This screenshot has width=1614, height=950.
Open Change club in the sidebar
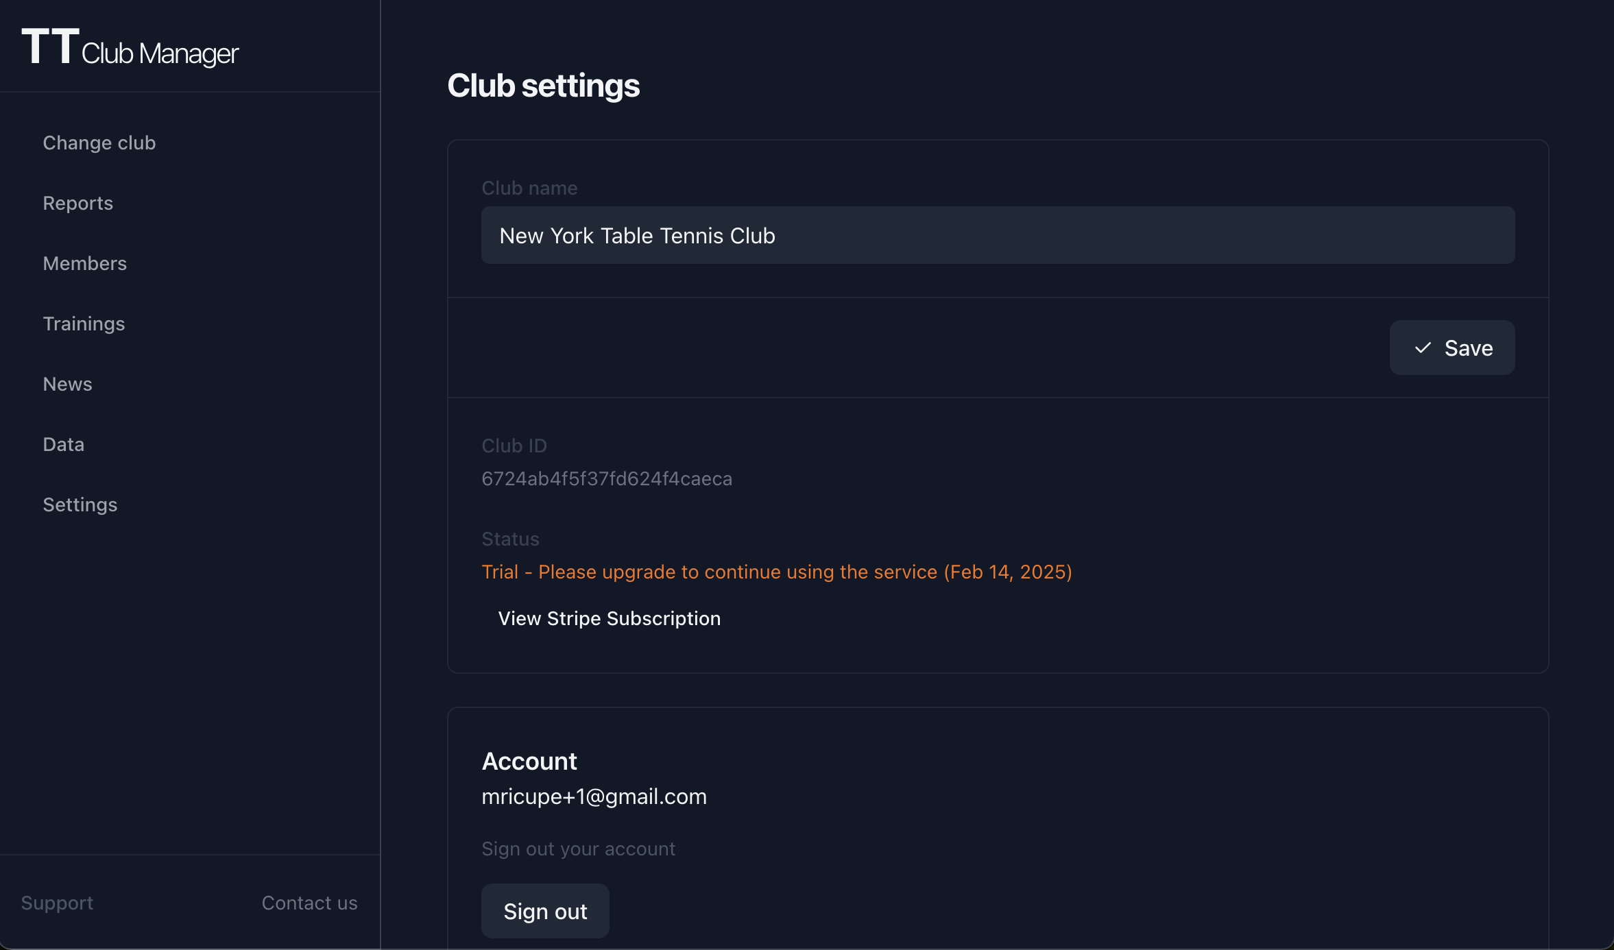point(99,143)
